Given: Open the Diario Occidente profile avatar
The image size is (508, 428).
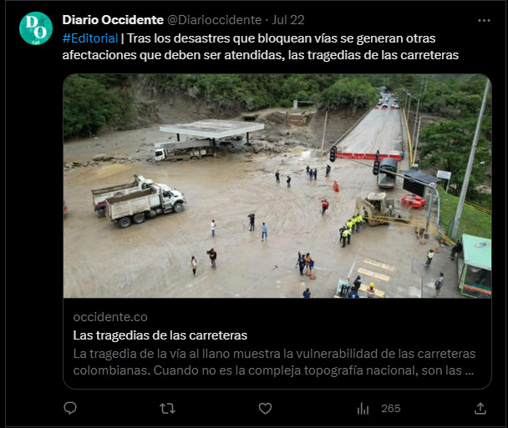Looking at the screenshot, I should tap(36, 28).
